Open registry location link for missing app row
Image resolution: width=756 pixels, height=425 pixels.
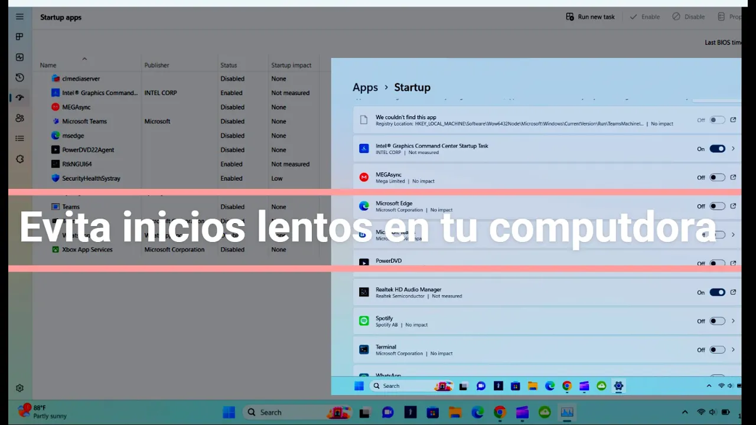coord(733,120)
